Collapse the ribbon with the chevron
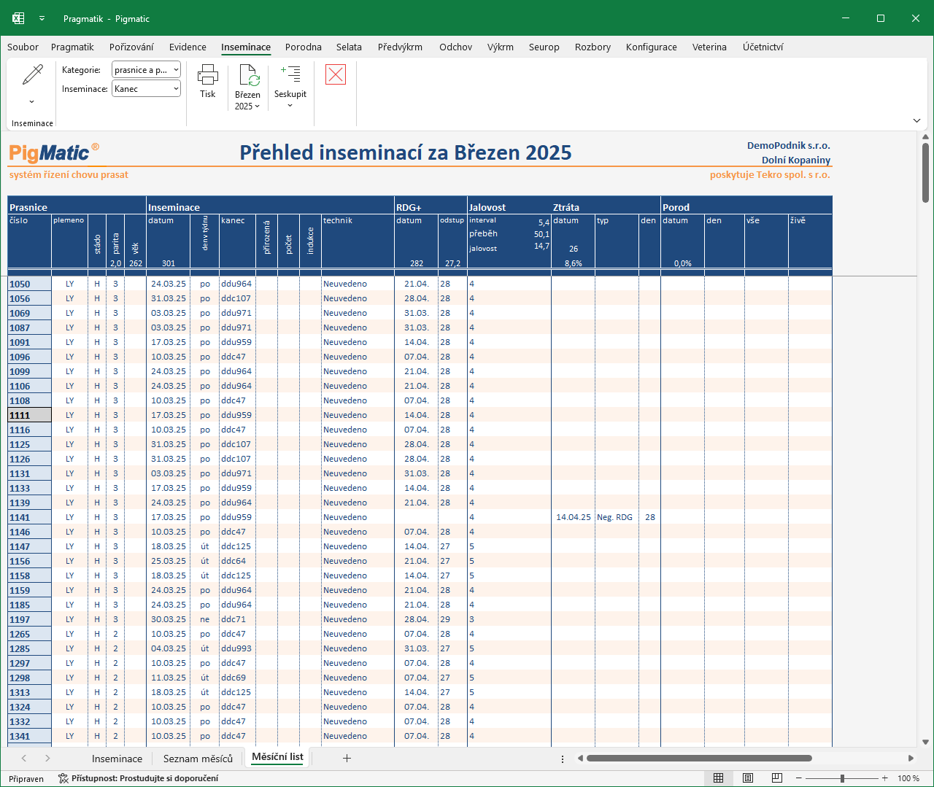 916,120
